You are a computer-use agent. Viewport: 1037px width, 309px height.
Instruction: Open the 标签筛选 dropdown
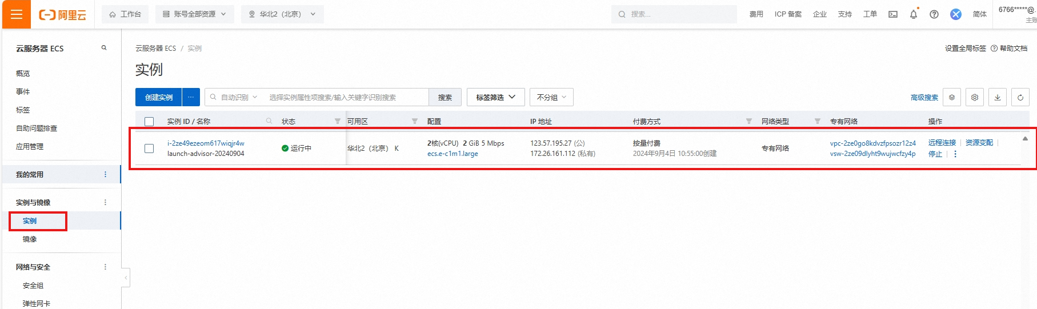496,97
